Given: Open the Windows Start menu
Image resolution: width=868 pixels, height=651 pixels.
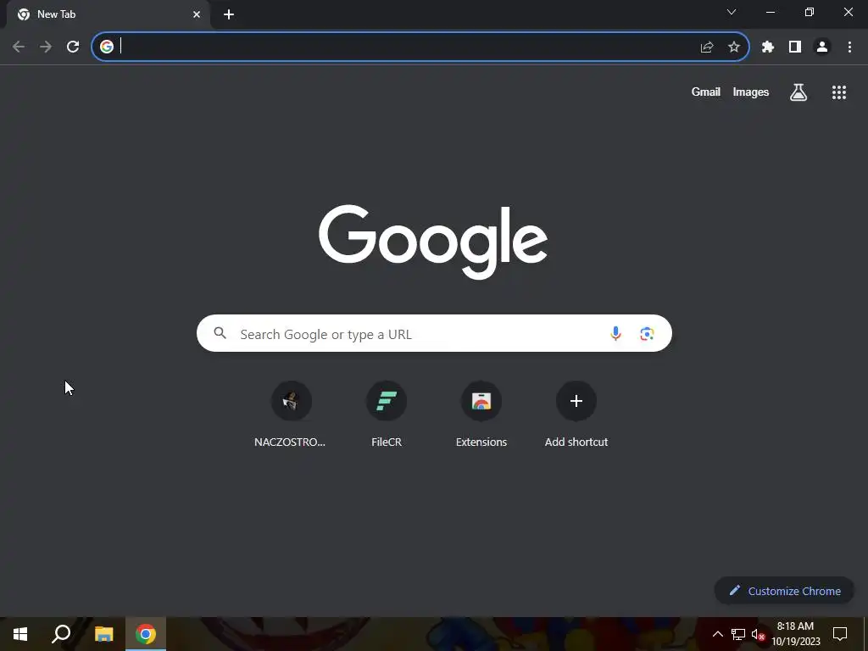Looking at the screenshot, I should click(20, 634).
